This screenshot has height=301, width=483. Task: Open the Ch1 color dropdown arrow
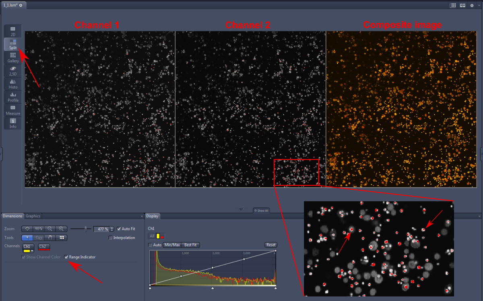tap(32, 251)
